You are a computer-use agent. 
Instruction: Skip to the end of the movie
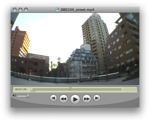click(x=97, y=98)
